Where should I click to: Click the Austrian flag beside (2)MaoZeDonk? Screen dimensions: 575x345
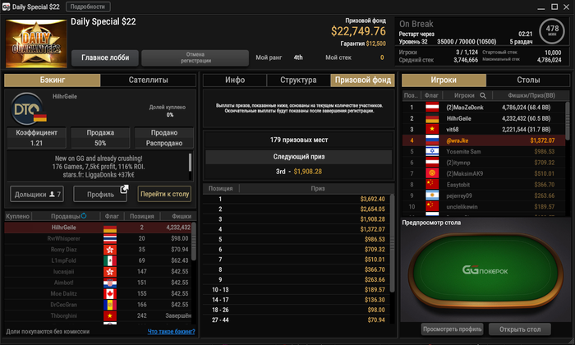[432, 108]
